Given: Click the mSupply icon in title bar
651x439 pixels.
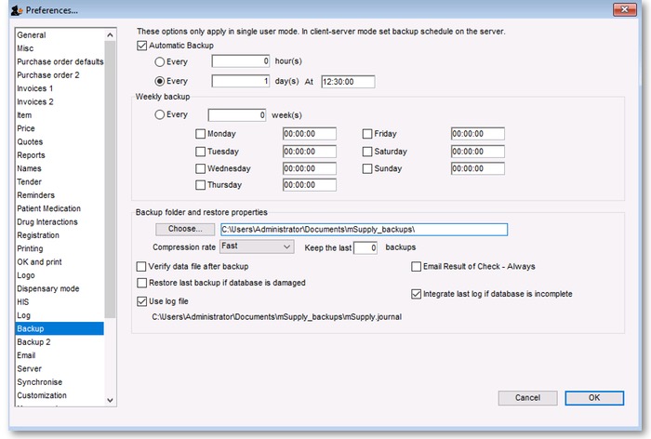Looking at the screenshot, I should click(x=15, y=10).
